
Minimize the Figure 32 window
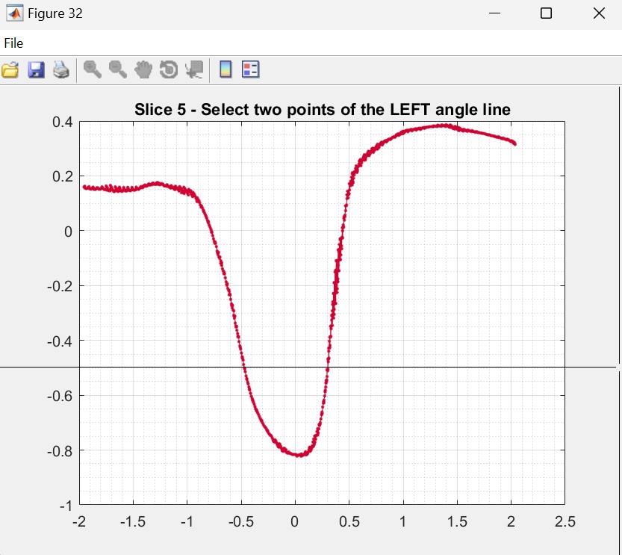coord(494,13)
